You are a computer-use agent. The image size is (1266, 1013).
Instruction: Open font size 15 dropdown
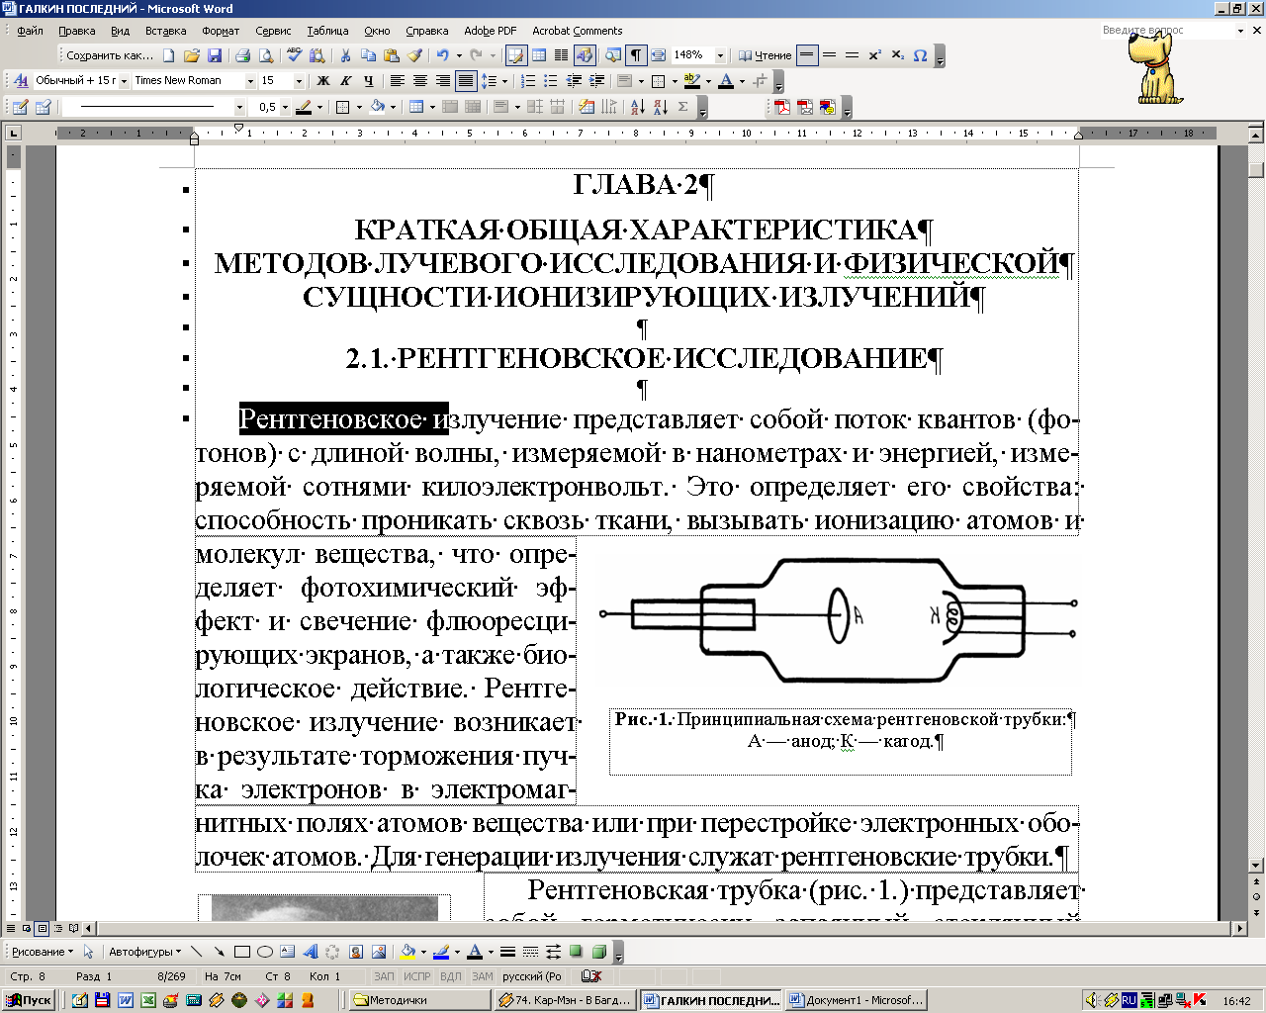(x=298, y=81)
